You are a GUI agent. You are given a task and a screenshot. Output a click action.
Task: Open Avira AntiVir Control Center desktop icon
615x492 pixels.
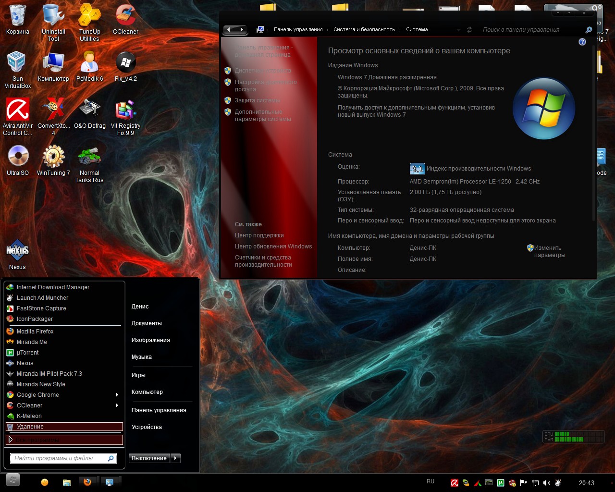pos(18,117)
